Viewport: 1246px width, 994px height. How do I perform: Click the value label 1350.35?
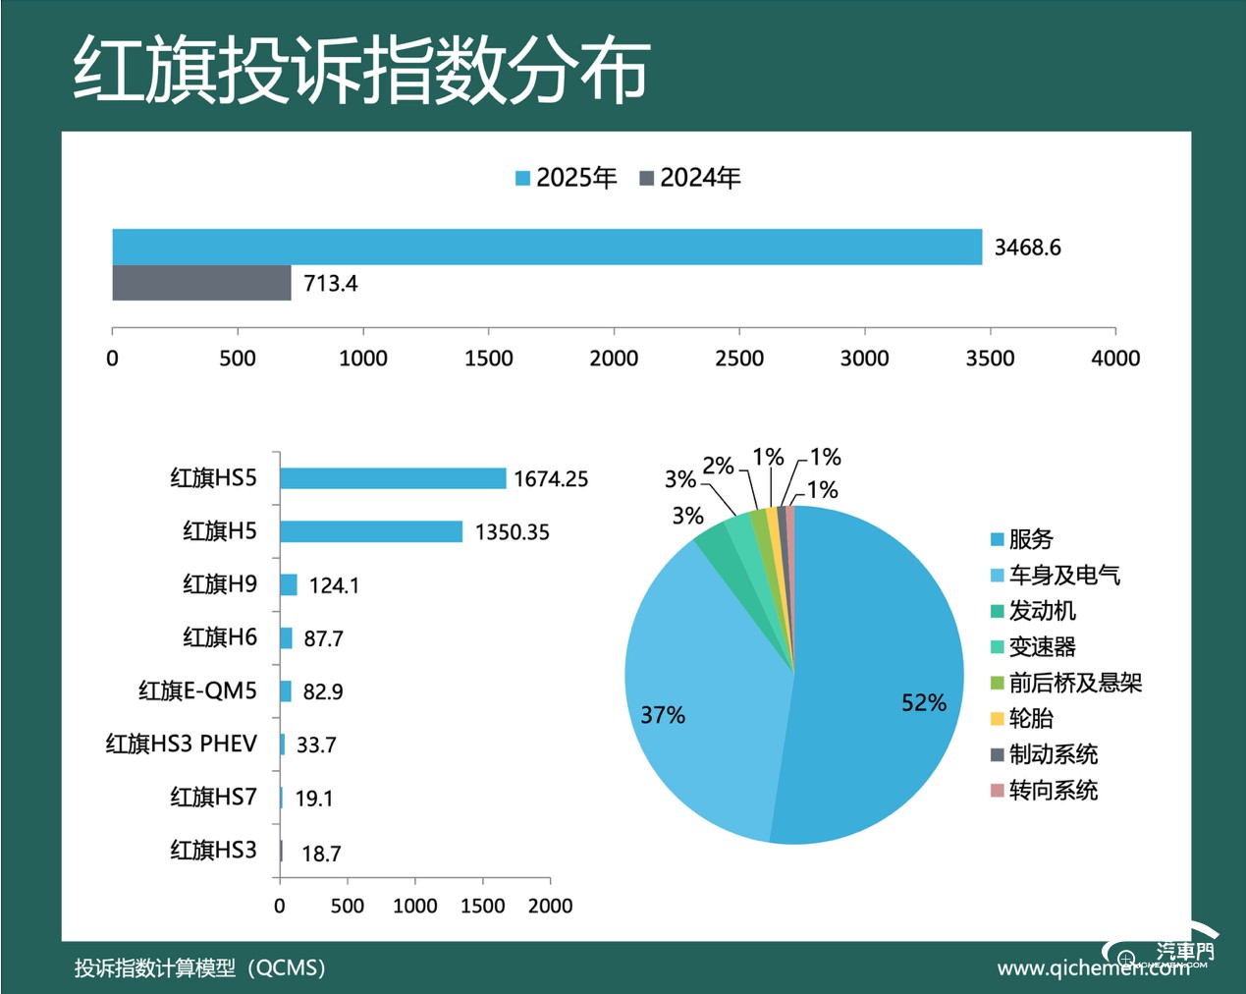click(x=513, y=532)
